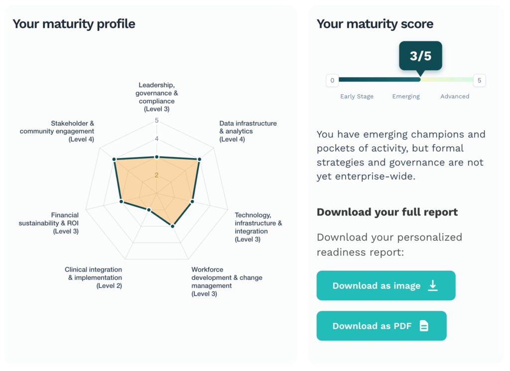Viewport: 510px width, 371px height.
Task: Click the Clinical integration data point on radar
Action: click(x=149, y=209)
